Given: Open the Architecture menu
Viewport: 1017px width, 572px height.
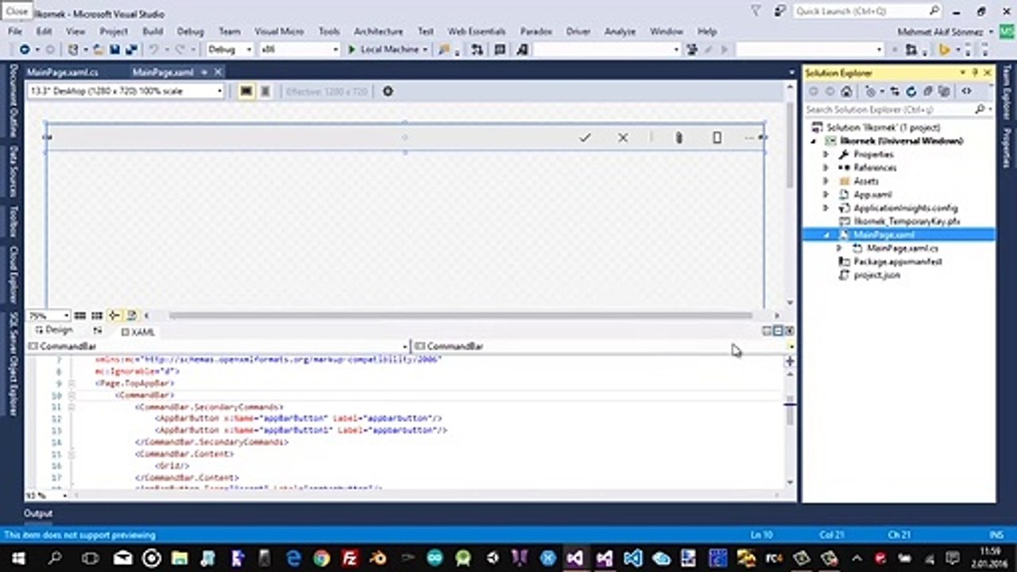Looking at the screenshot, I should (378, 31).
